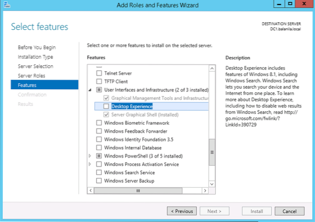Enable the Desktop Experience checkbox
Screen dimensions: 315x222
click(106, 106)
